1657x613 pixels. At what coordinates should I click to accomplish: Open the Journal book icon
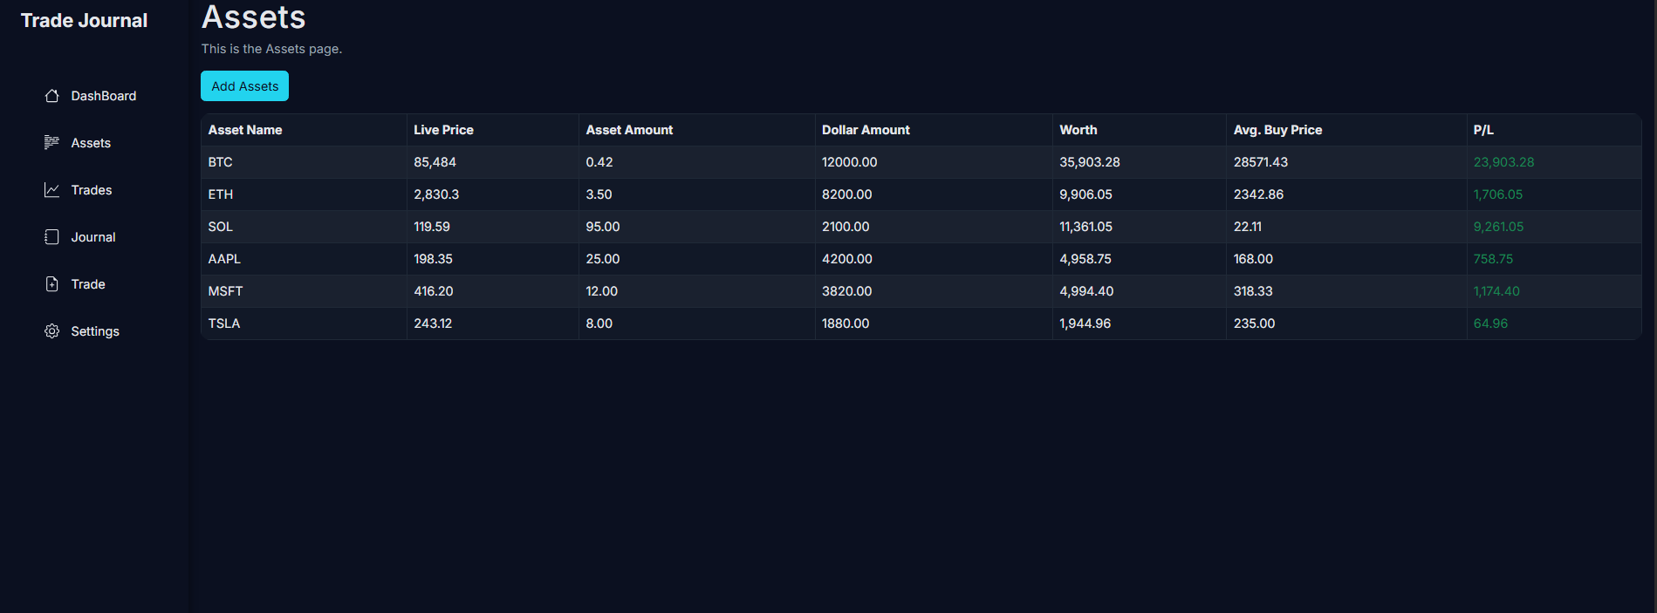tap(52, 236)
